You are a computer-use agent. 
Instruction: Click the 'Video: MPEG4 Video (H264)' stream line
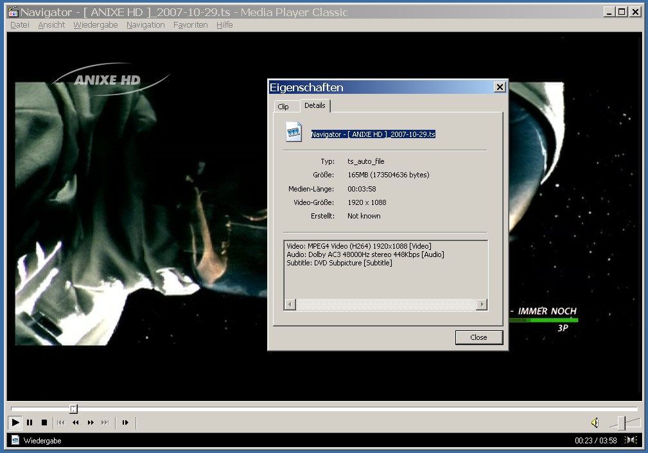click(x=359, y=246)
